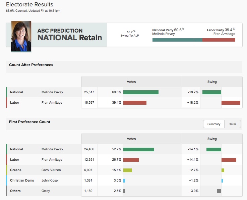Click the 15.1% Greens percentage

click(x=117, y=170)
